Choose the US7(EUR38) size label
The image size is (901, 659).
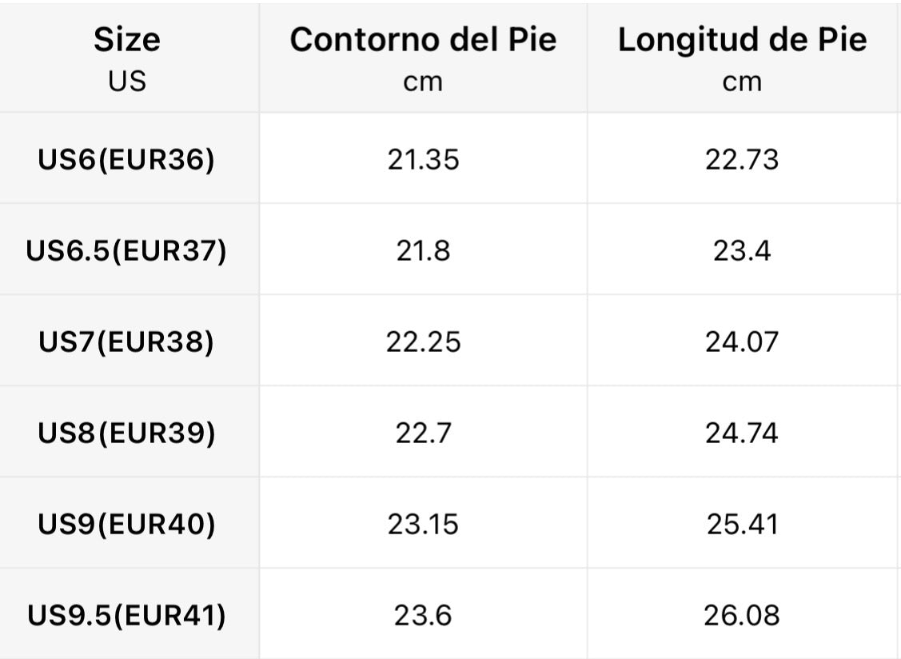coord(127,342)
